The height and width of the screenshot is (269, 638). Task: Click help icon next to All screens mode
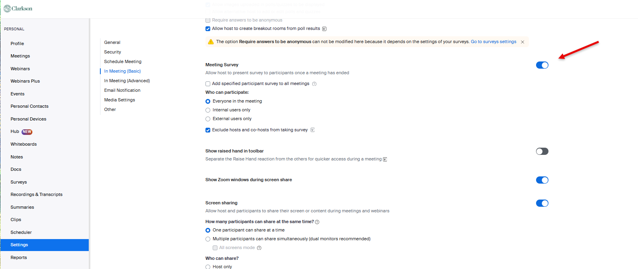259,248
